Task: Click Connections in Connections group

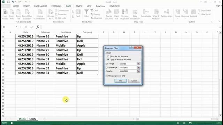Action: (x=62, y=10)
